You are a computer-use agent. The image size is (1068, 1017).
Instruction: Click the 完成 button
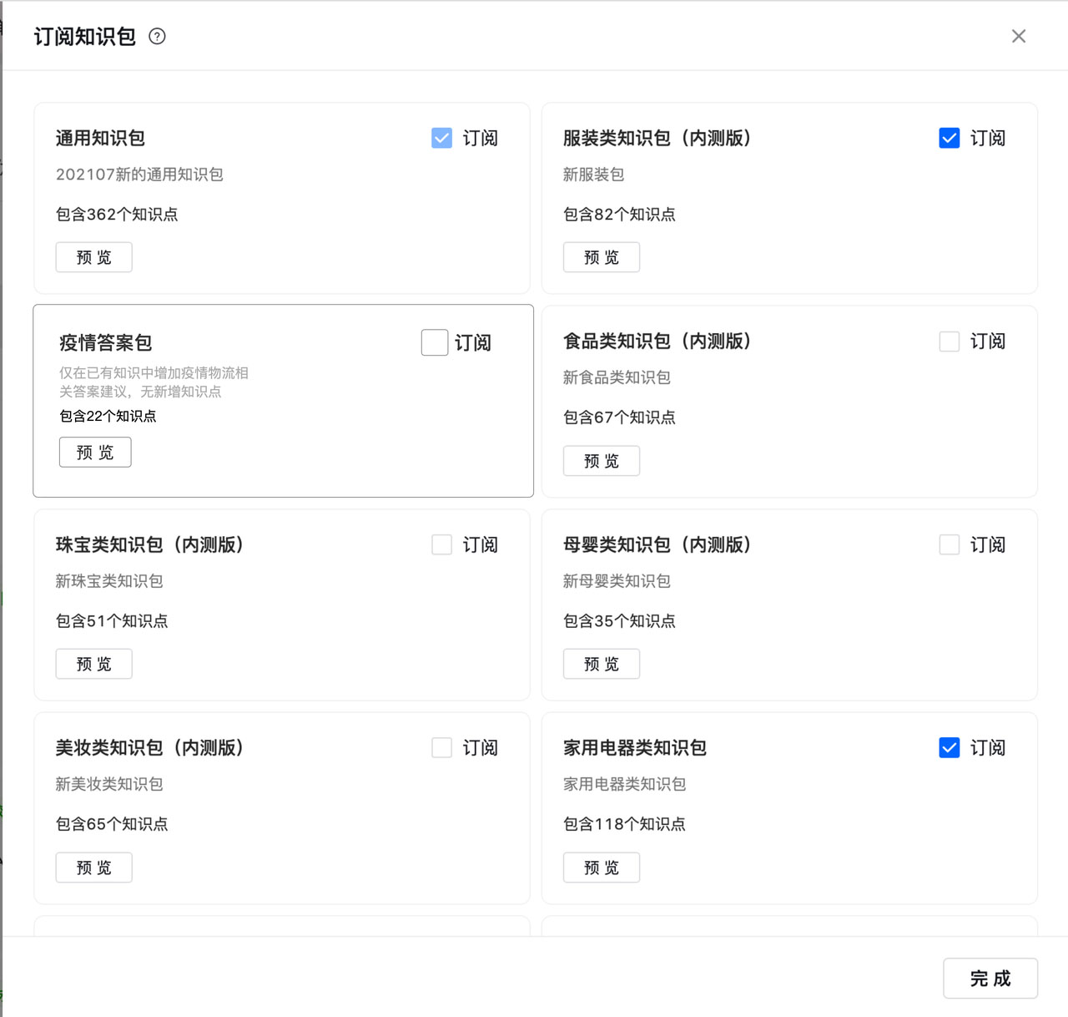click(x=990, y=979)
